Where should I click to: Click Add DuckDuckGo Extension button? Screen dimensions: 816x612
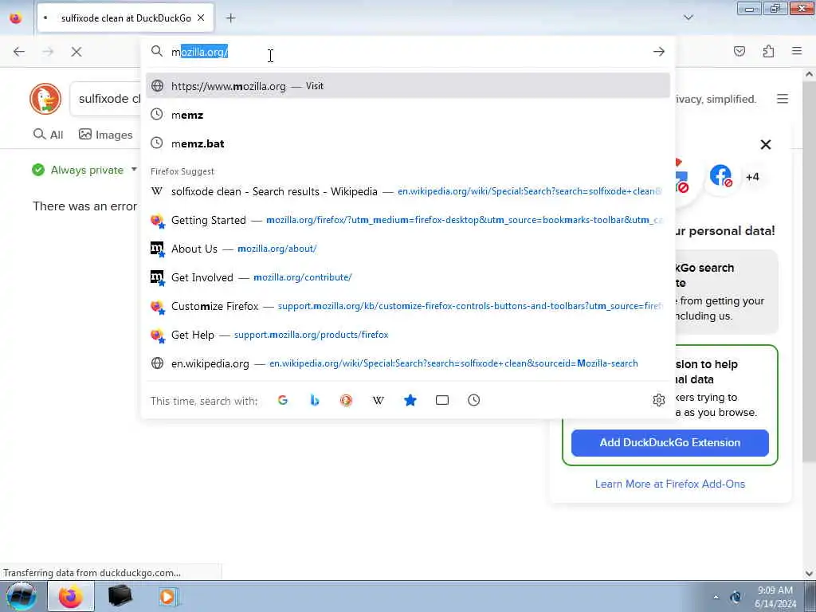[669, 443]
